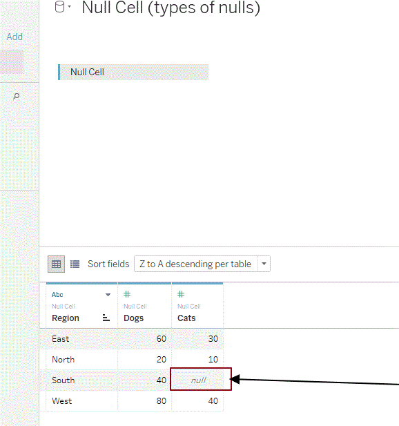Click the search magnifier icon

point(17,96)
